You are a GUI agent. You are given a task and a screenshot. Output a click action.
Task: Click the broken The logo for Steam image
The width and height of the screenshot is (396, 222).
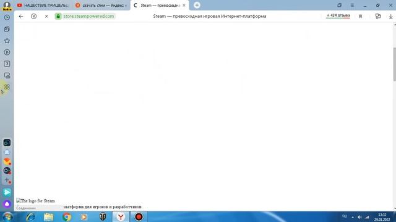(36, 201)
